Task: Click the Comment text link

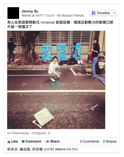Action: pyautogui.click(x=33, y=141)
